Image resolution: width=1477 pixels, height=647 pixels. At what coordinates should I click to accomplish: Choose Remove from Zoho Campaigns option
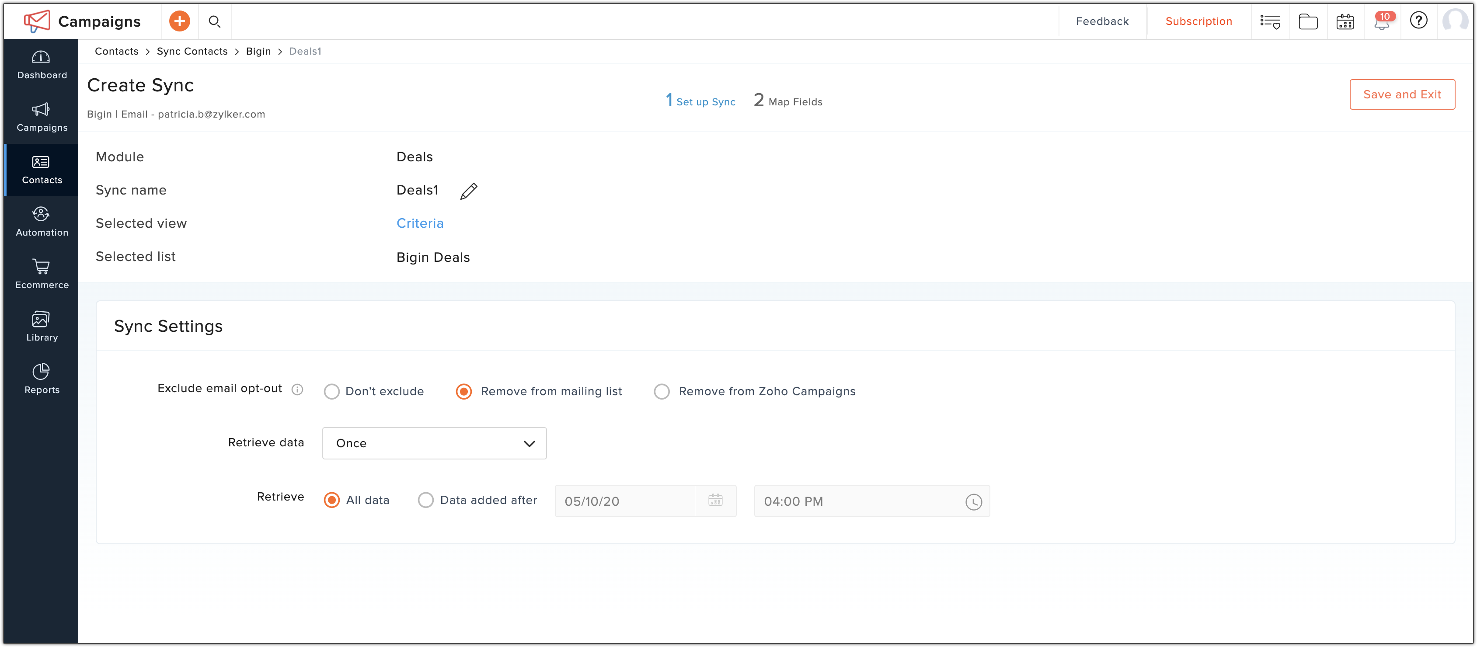point(662,391)
